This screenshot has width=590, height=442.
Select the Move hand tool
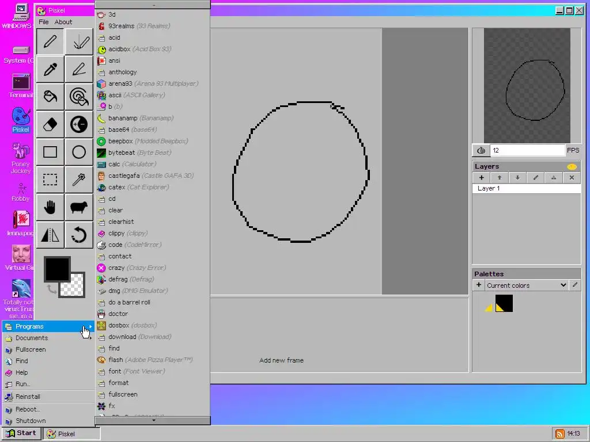click(50, 207)
